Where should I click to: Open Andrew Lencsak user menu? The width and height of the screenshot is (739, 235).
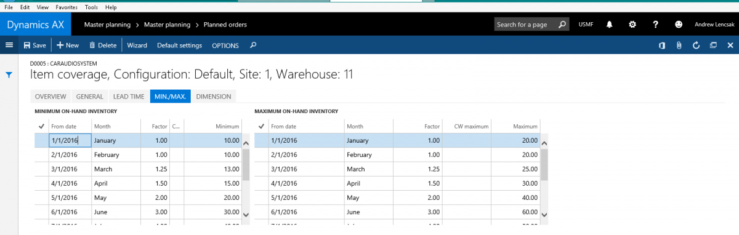point(714,25)
